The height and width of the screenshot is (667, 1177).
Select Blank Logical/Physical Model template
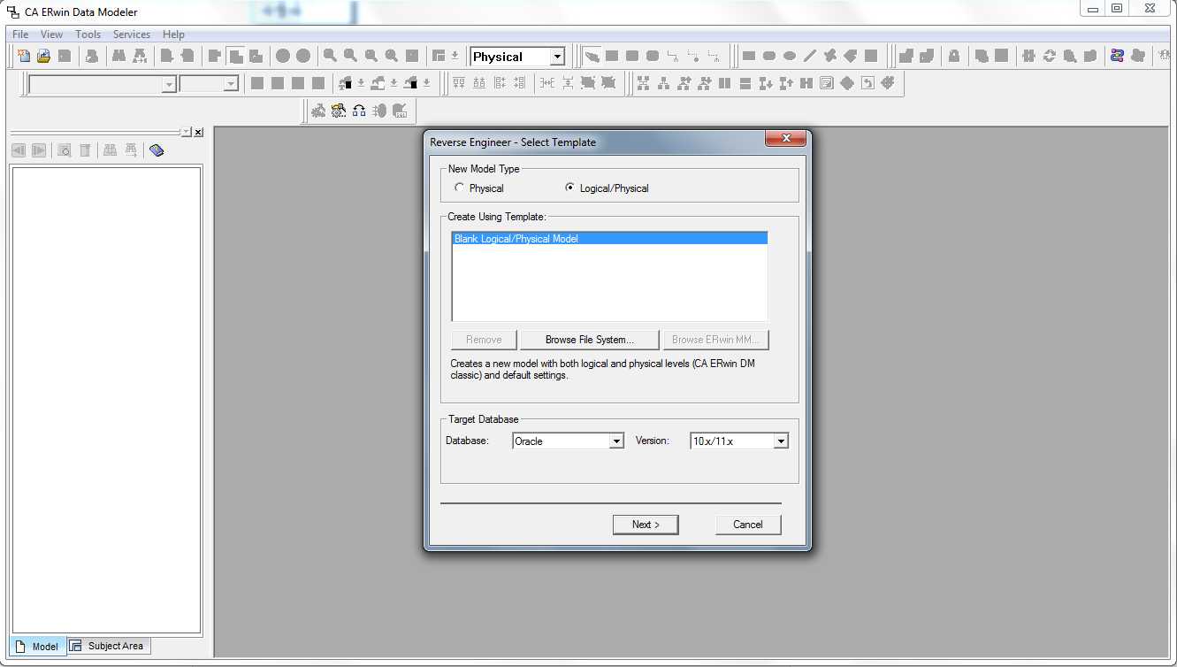click(x=610, y=239)
